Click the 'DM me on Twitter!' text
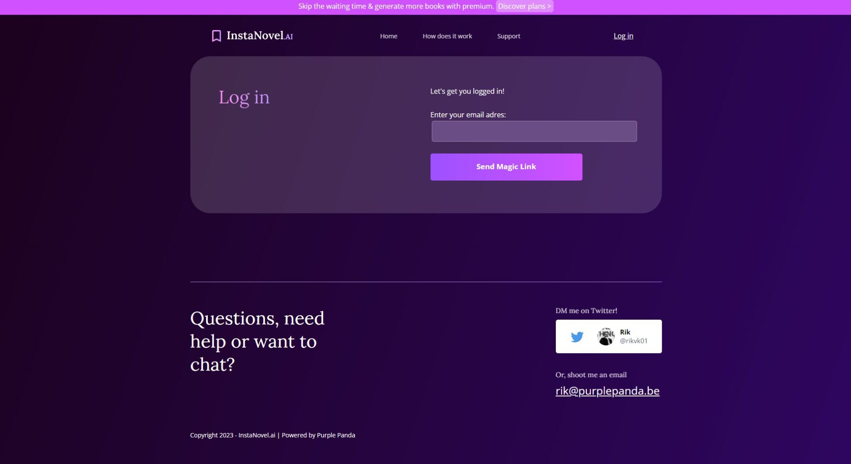This screenshot has width=851, height=464. click(x=586, y=311)
